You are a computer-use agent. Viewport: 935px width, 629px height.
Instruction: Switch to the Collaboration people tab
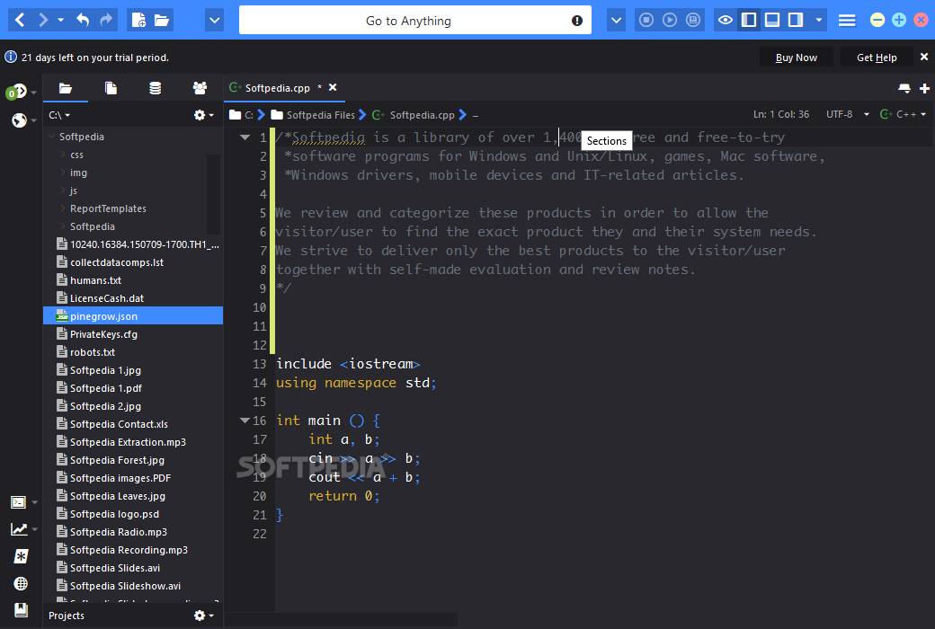tap(200, 88)
